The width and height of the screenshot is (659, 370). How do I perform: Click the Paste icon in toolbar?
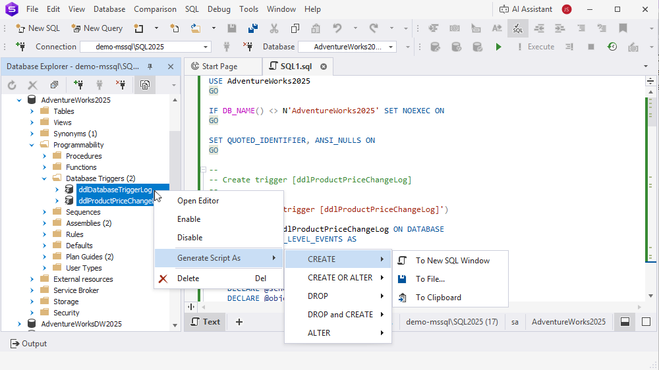click(316, 28)
